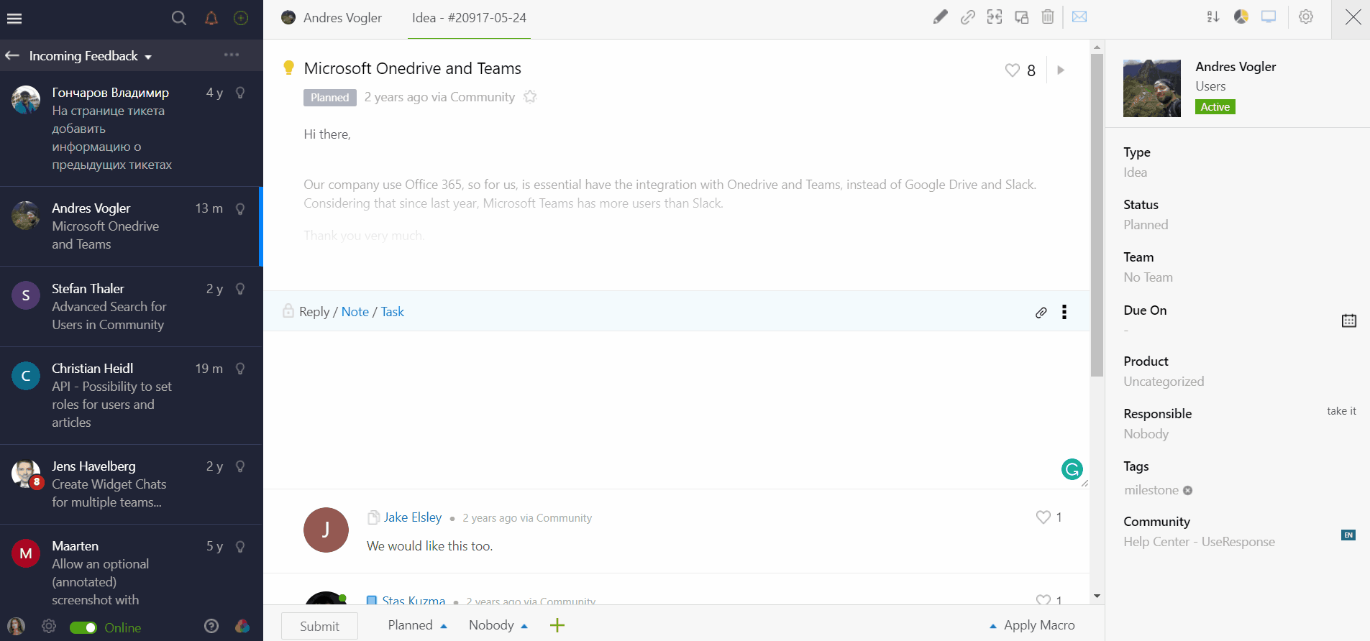Open Jens Havelberg's Widget Chats ticket
This screenshot has width=1370, height=641.
pos(131,484)
